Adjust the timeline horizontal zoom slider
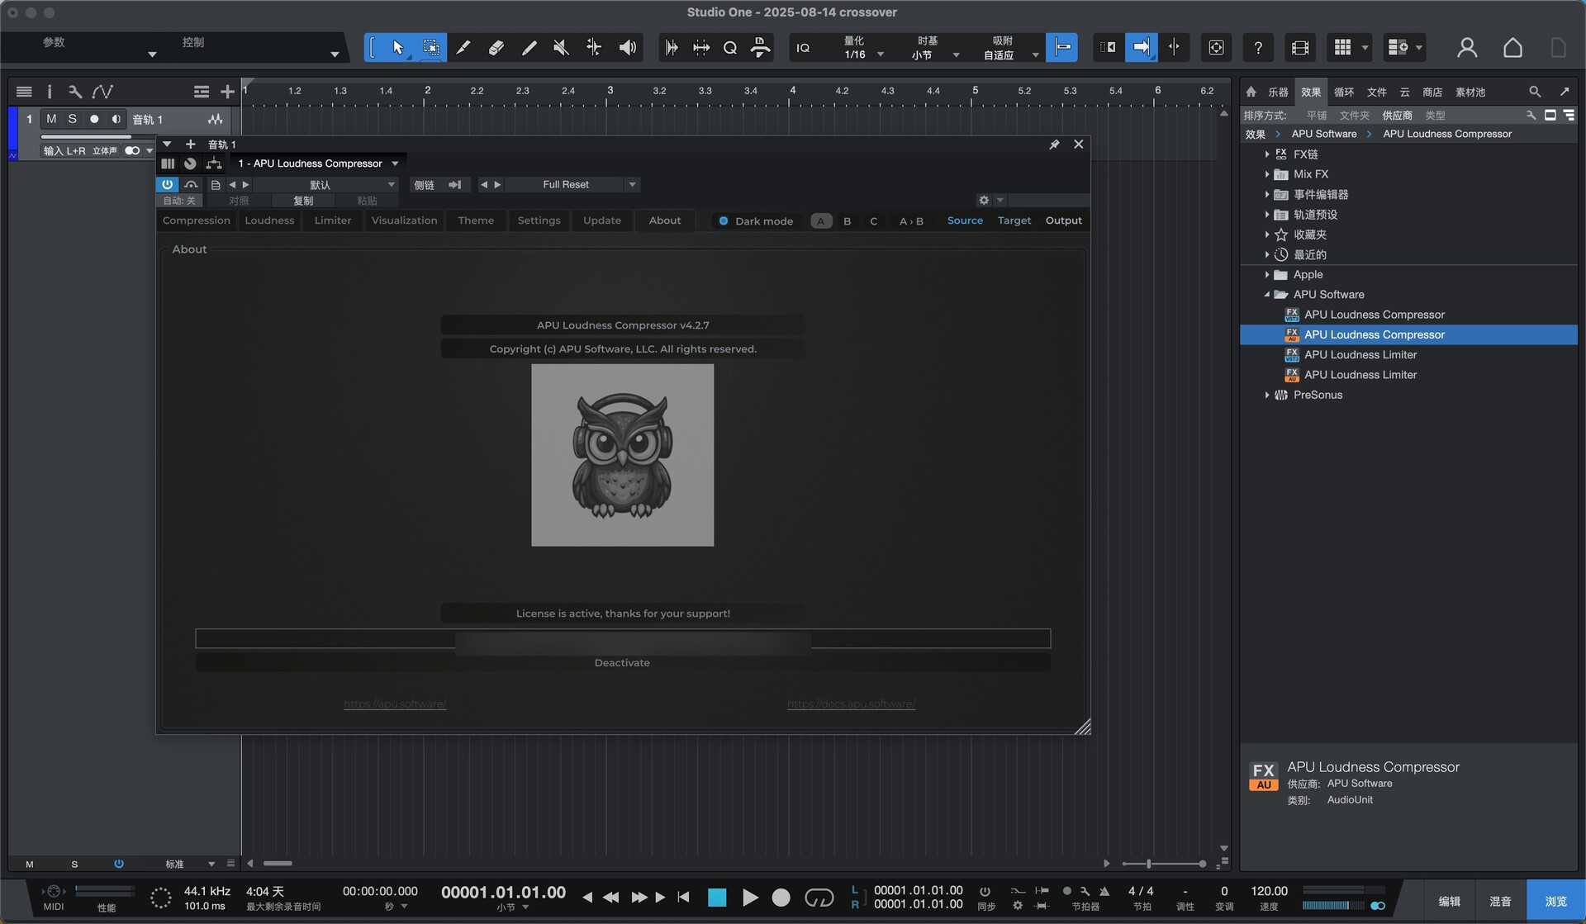The height and width of the screenshot is (924, 1586). [1163, 864]
